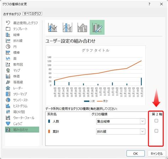Click the orange 累計 series color marker

pos(49,131)
